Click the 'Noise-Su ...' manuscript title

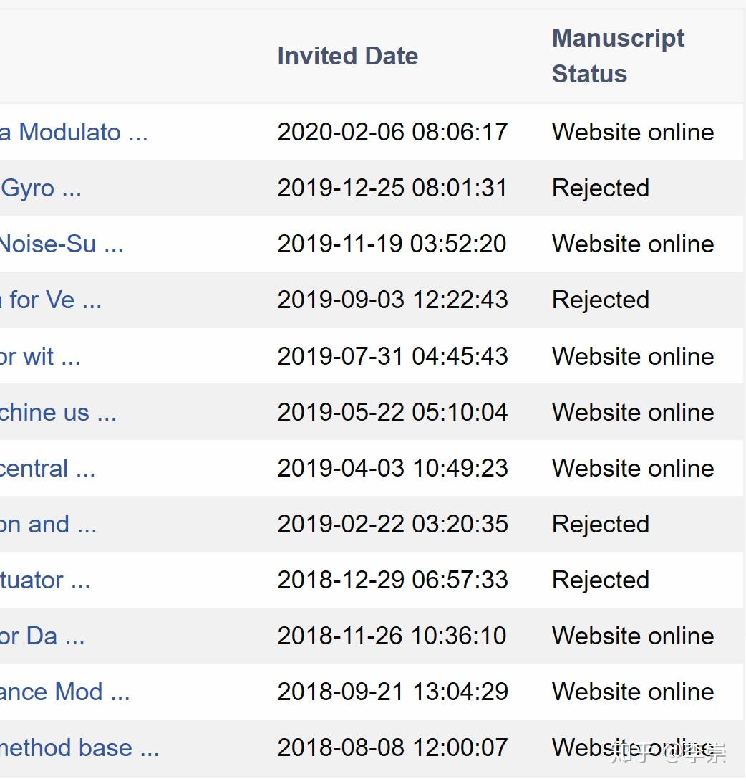coord(61,244)
